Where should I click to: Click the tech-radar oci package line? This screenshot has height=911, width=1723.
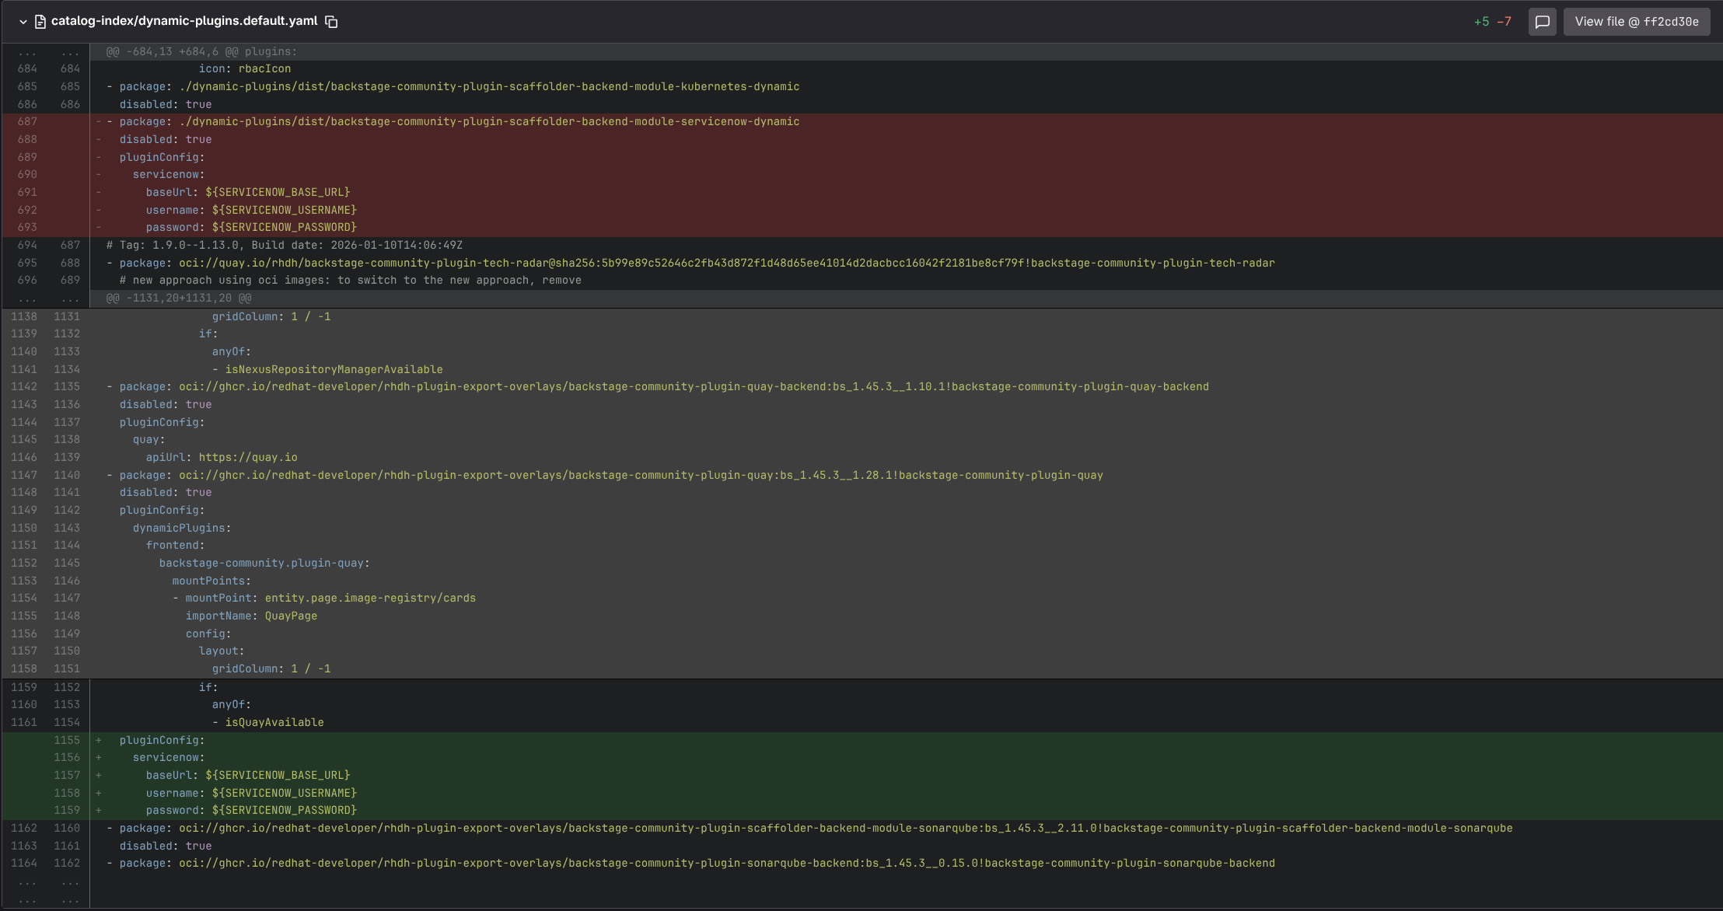click(692, 263)
